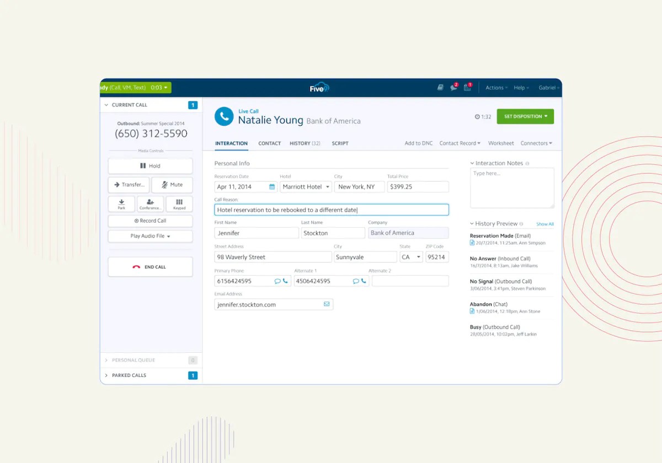Expand the Play Audio File menu
This screenshot has height=463, width=662.
coord(150,236)
